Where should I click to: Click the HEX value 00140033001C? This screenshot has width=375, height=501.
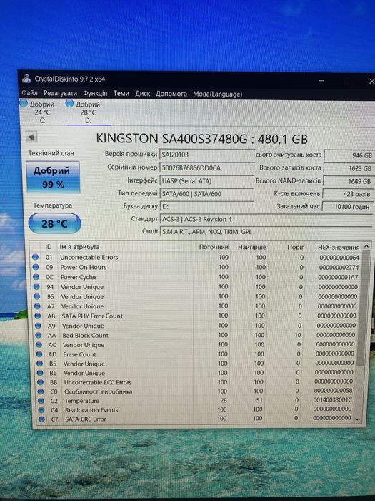point(333,399)
